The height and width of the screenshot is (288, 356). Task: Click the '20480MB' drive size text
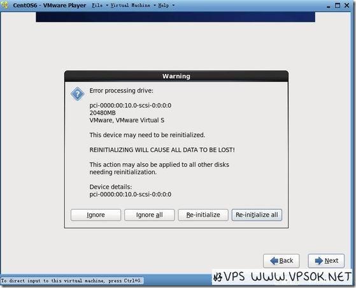click(x=103, y=113)
